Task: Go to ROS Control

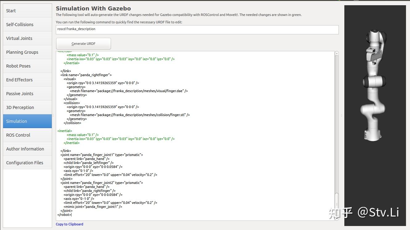Action: tap(27, 135)
